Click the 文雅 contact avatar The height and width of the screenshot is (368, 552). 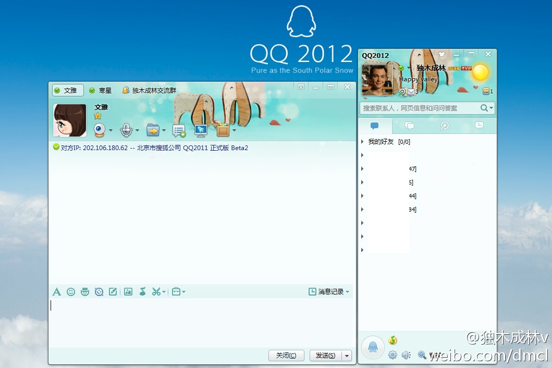click(70, 120)
